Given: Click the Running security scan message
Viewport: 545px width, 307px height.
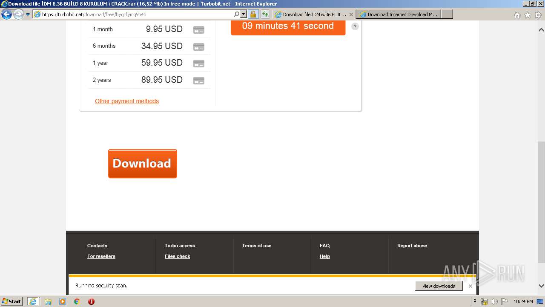Looking at the screenshot, I should click(101, 286).
